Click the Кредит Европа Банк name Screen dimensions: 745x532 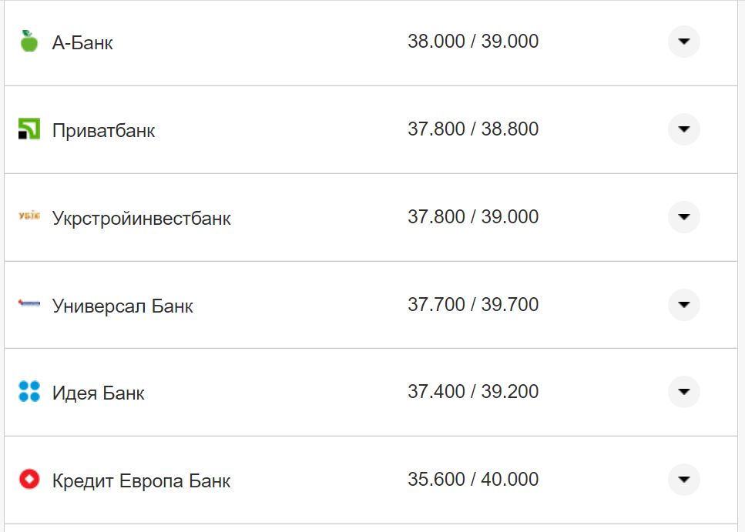[x=141, y=481]
